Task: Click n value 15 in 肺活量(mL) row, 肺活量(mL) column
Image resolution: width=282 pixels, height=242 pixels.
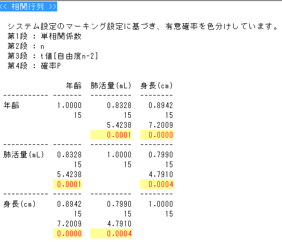Action: [x=128, y=165]
